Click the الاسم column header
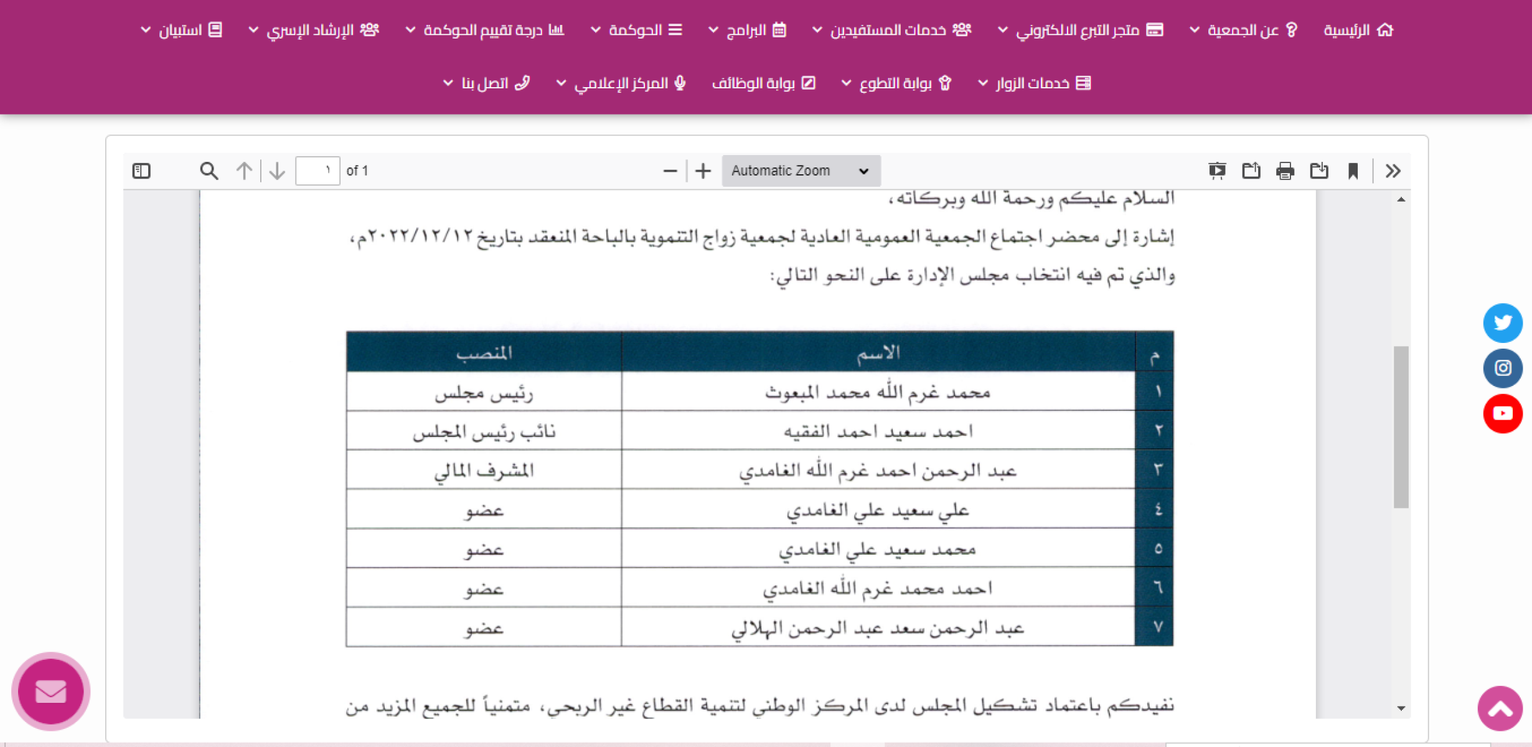This screenshot has width=1532, height=747. pyautogui.click(x=878, y=353)
